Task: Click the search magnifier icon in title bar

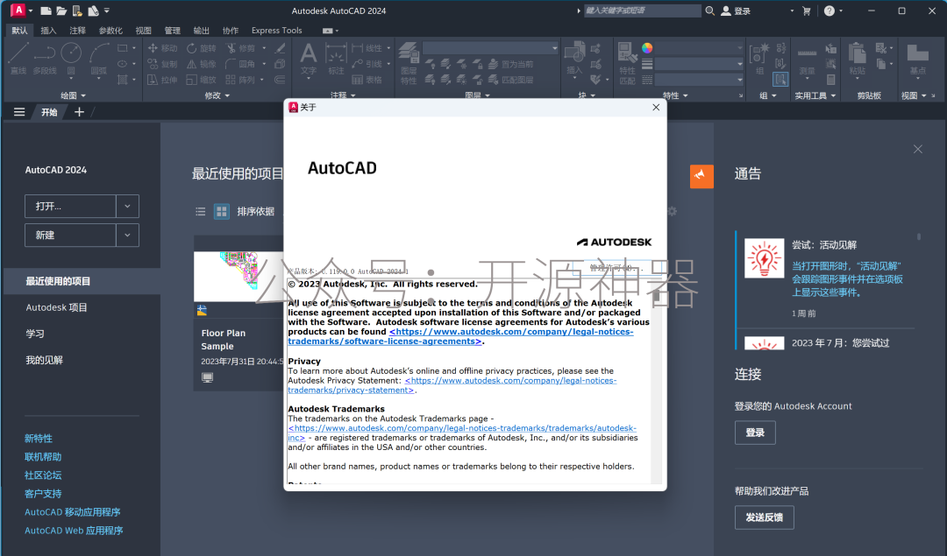Action: click(x=710, y=11)
